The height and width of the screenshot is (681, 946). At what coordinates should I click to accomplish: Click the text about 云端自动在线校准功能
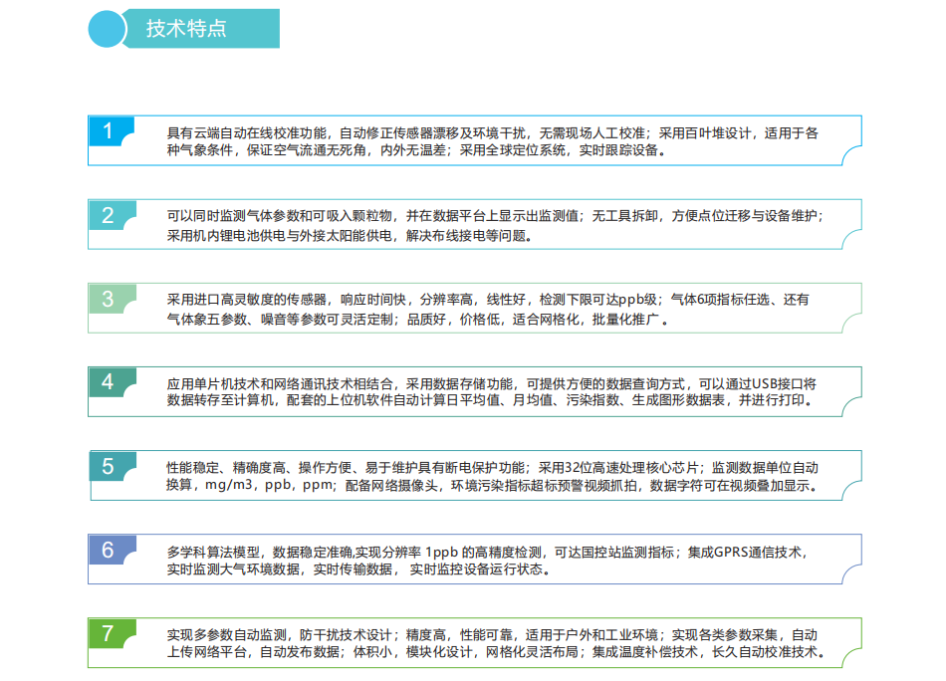click(492, 141)
